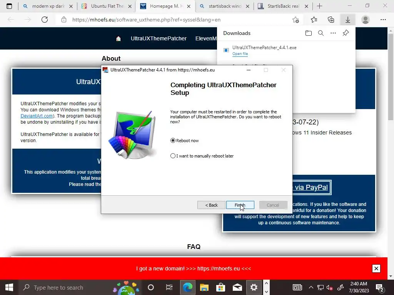Refresh the current page
The image size is (394, 295).
click(45, 20)
